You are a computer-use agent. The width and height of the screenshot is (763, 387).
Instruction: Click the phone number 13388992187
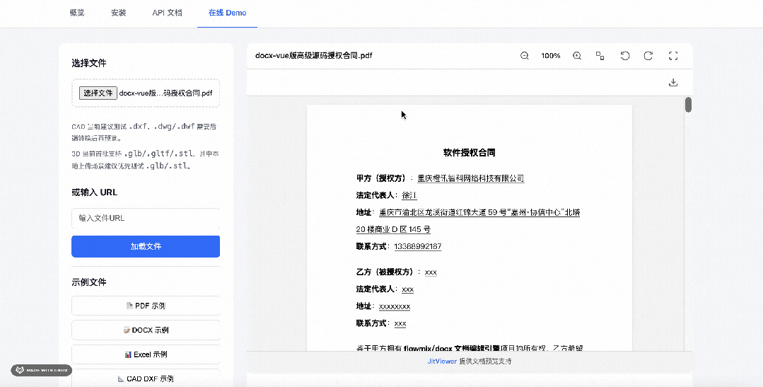coord(417,246)
